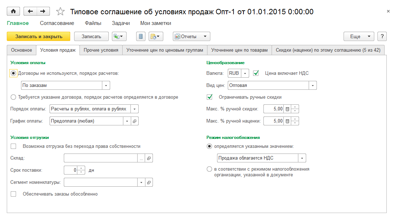The width and height of the screenshot is (396, 218).
Task: Click into the 'Срок поставки' number field
Action: pyautogui.click(x=71, y=170)
